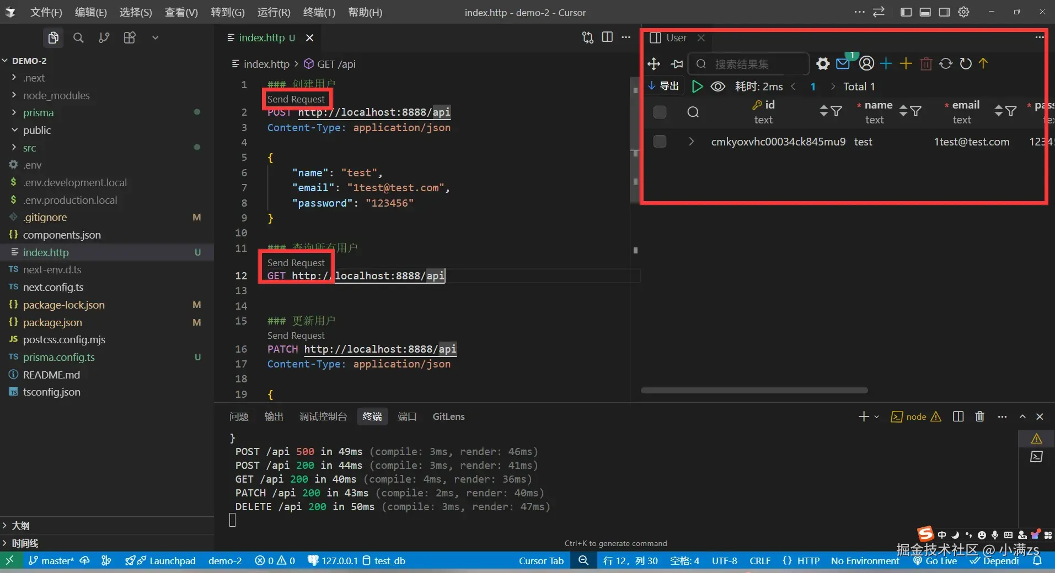The height and width of the screenshot is (573, 1055).
Task: Click Go Live in status bar
Action: (935, 561)
